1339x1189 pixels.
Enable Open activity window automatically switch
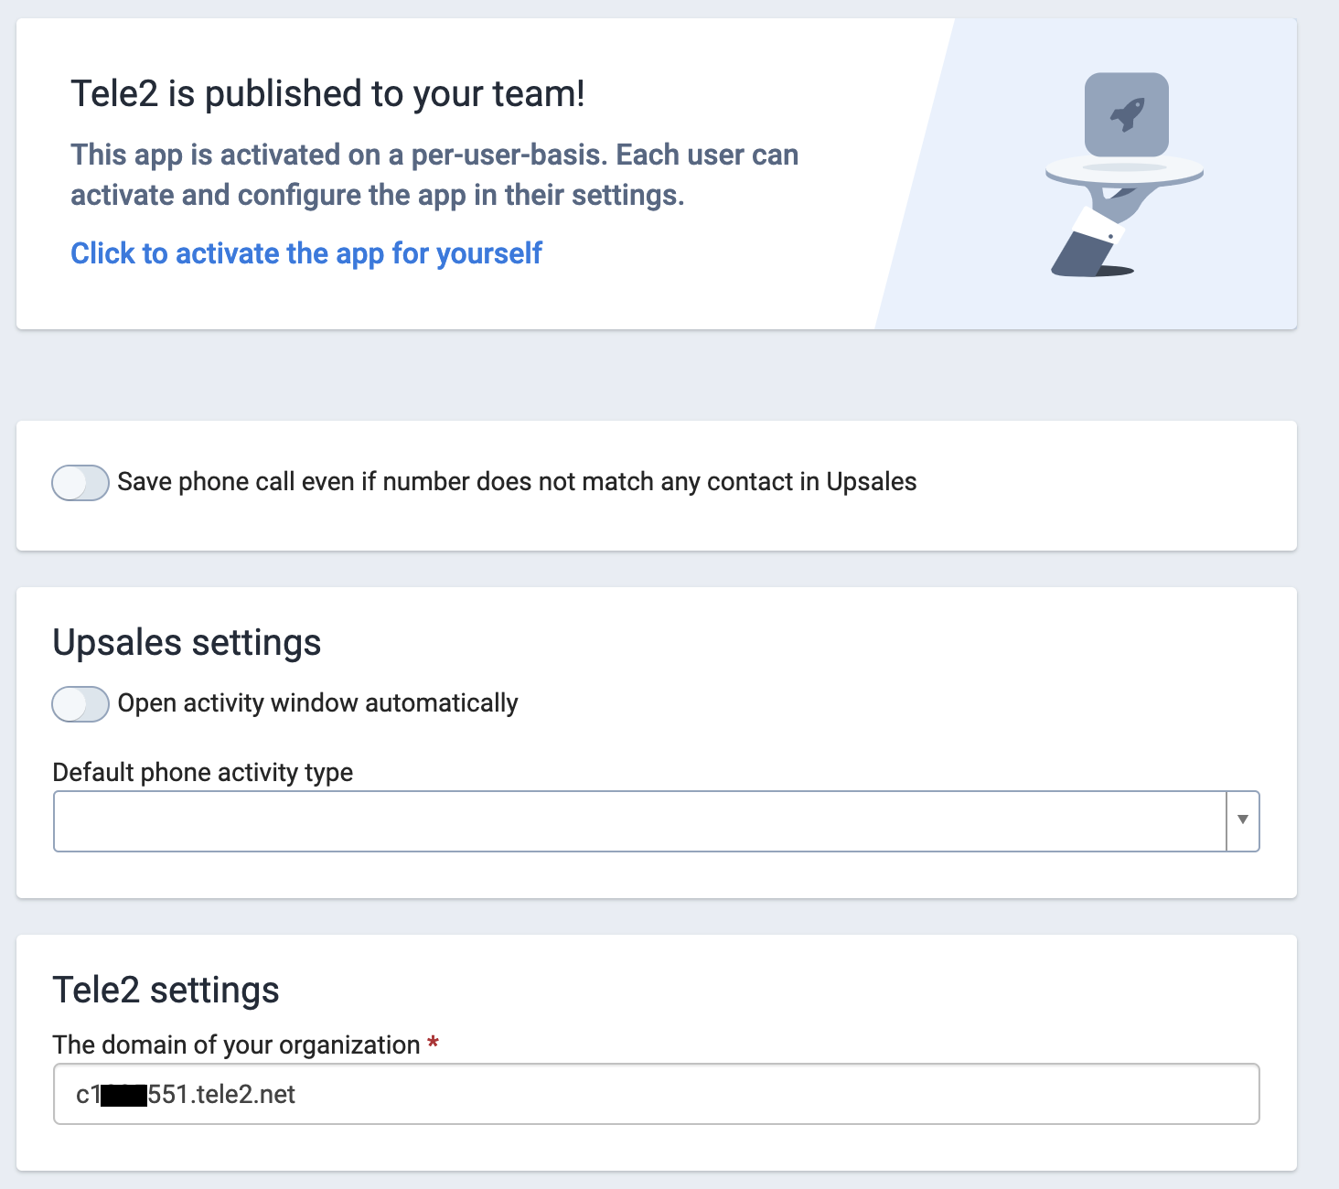(x=80, y=703)
